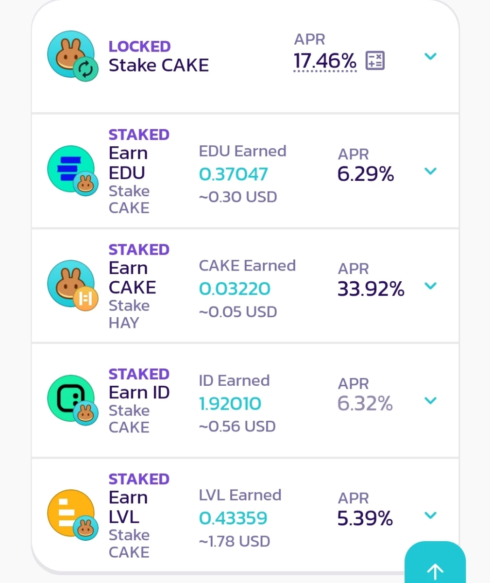This screenshot has height=583, width=490.
Task: Click the EDU token pool icon
Action: click(71, 169)
